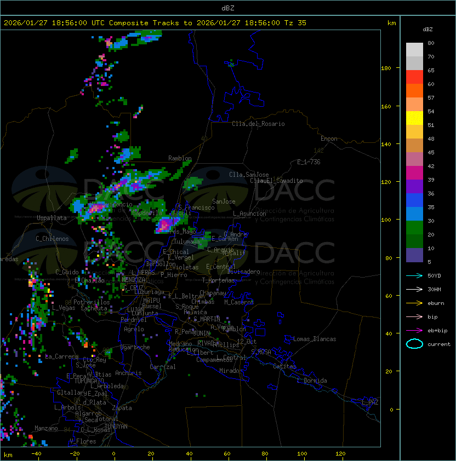
Task: Click the 'Uspallata' map label
Action: [52, 218]
